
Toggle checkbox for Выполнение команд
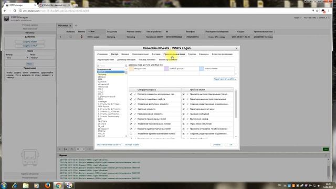[183, 119]
